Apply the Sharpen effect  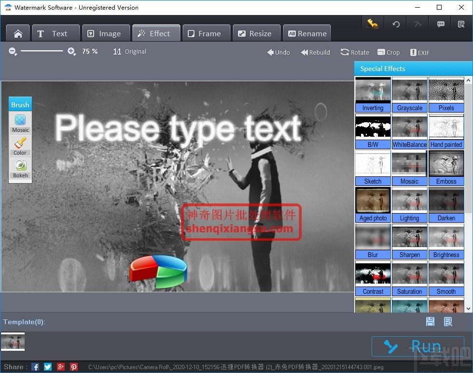coord(410,242)
